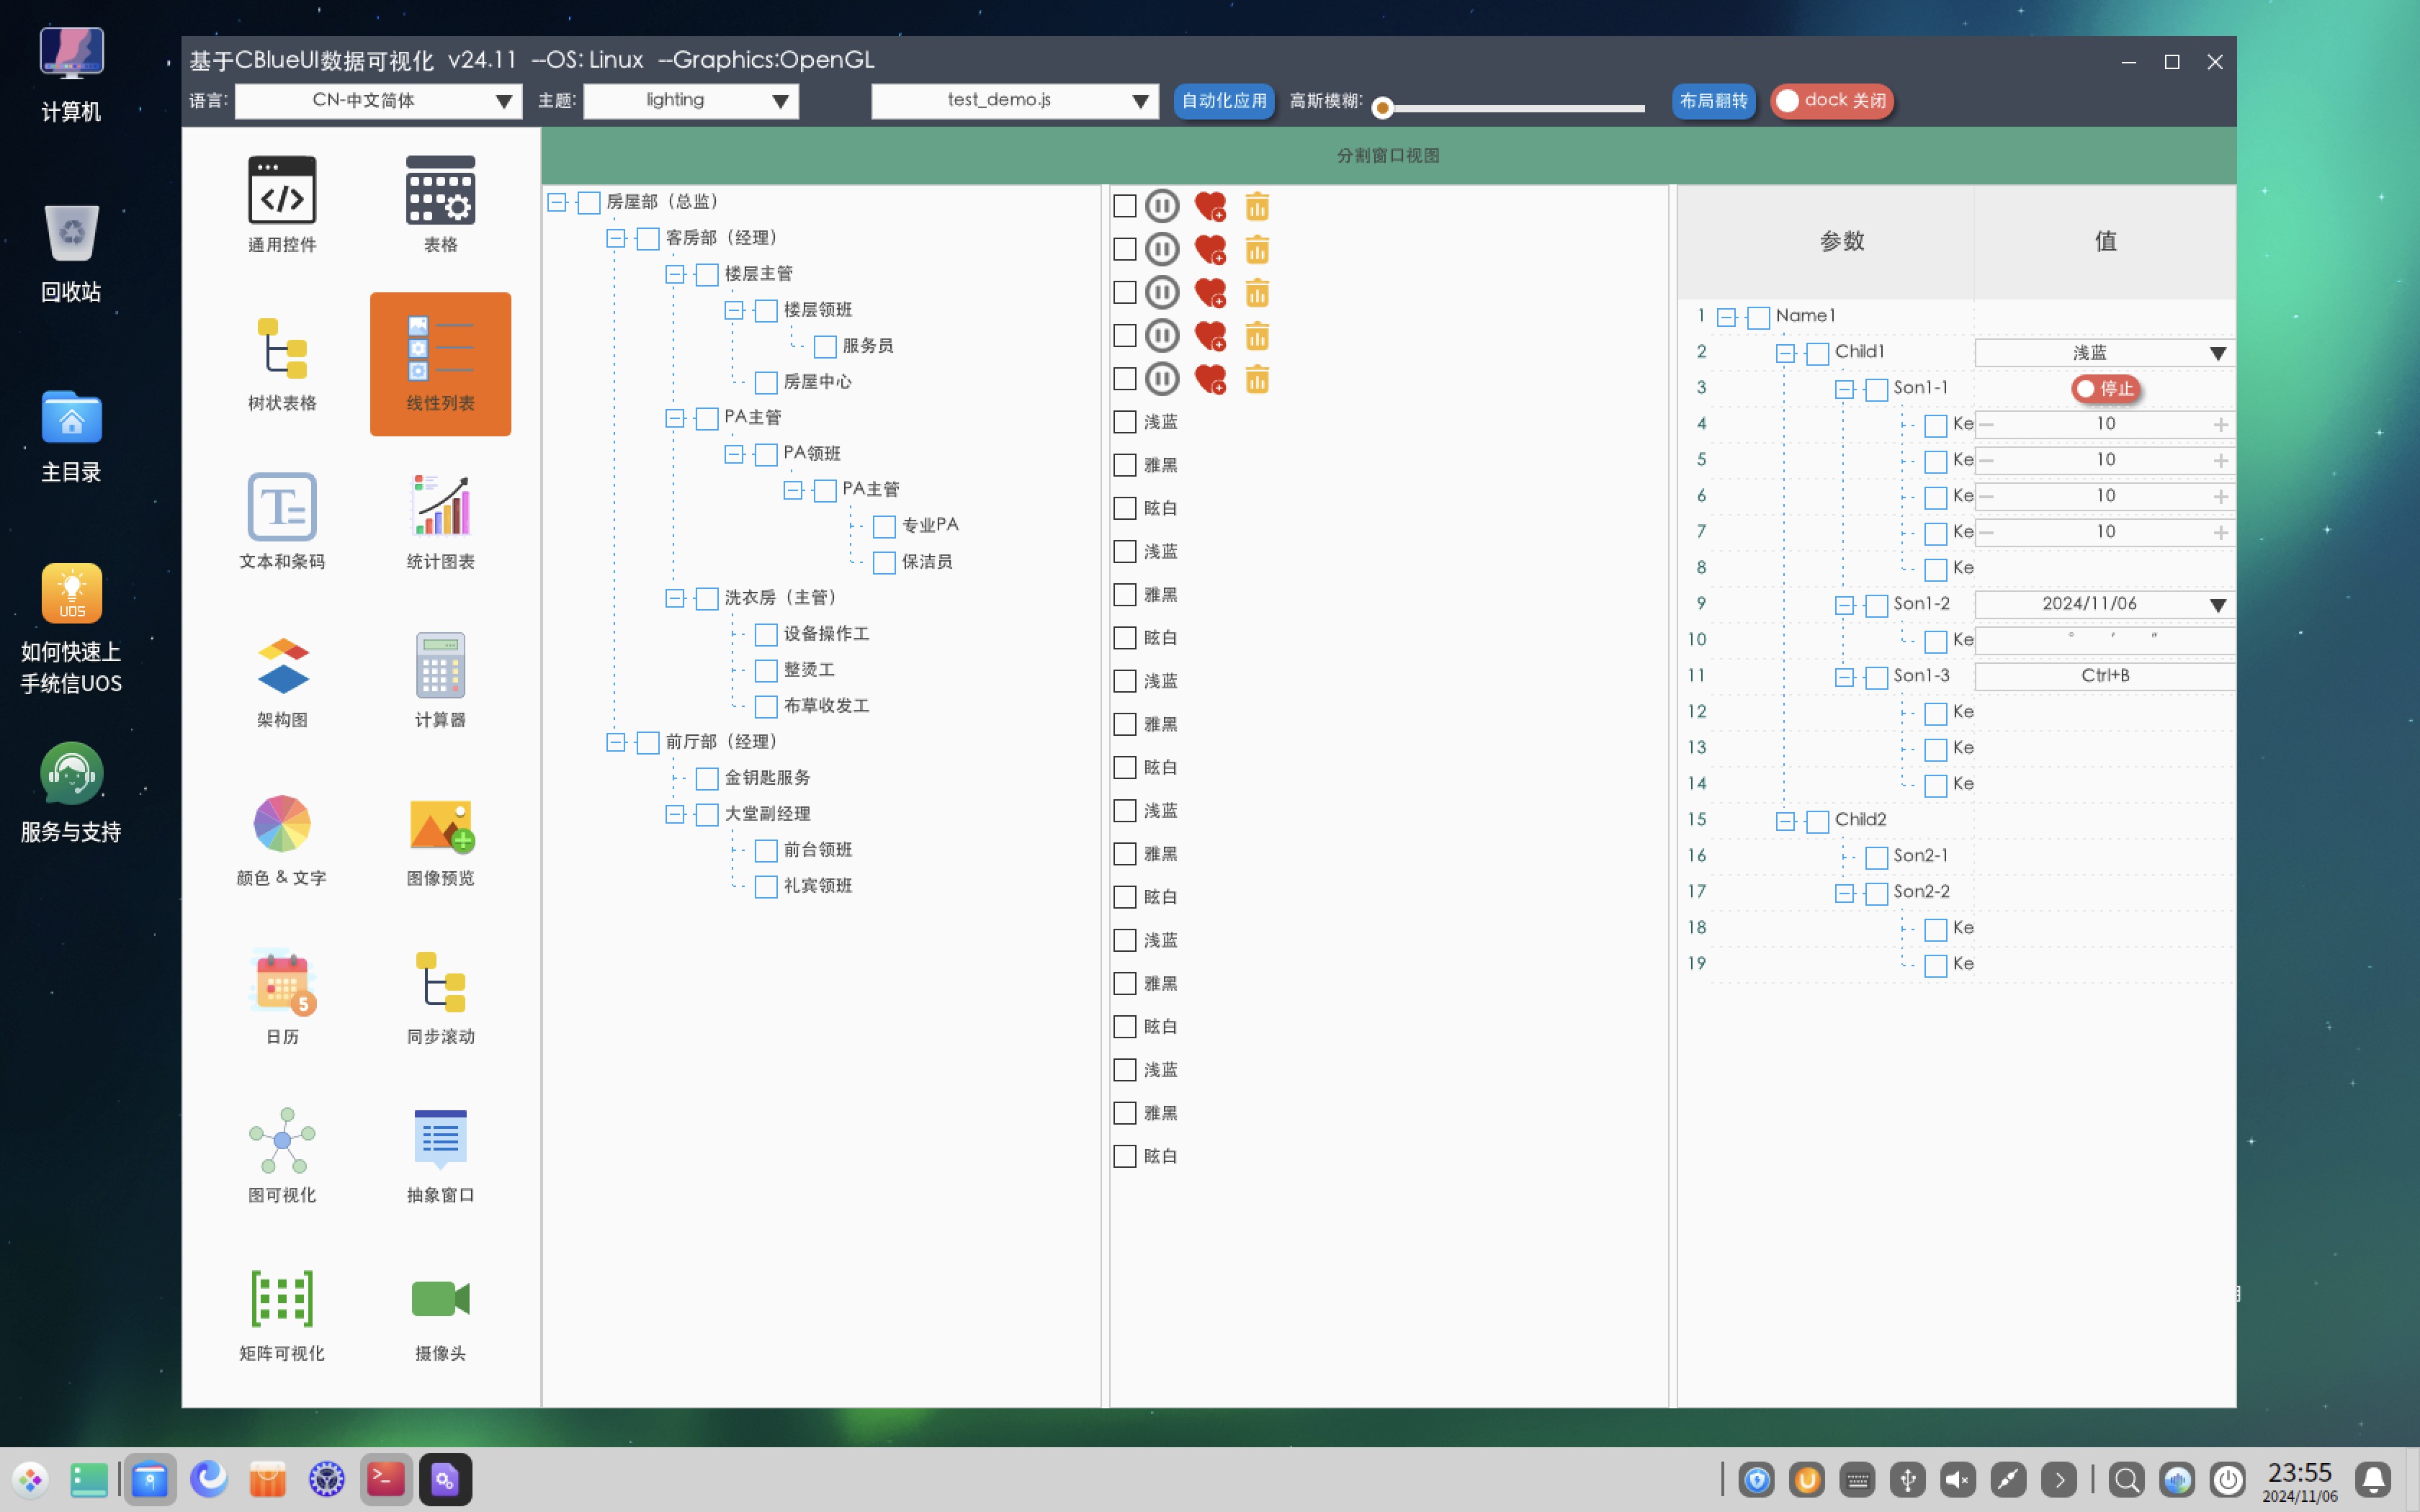Toggle the dock 关闭 switch
The width and height of the screenshot is (2420, 1512).
pos(1831,101)
